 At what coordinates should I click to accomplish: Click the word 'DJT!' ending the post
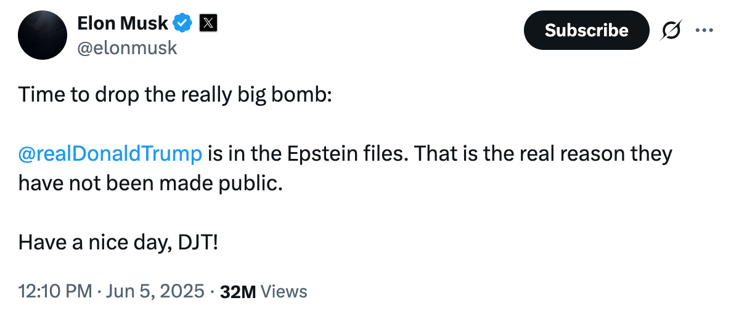tap(198, 243)
